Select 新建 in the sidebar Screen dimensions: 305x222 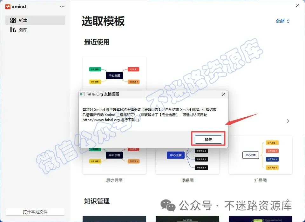(x=35, y=20)
